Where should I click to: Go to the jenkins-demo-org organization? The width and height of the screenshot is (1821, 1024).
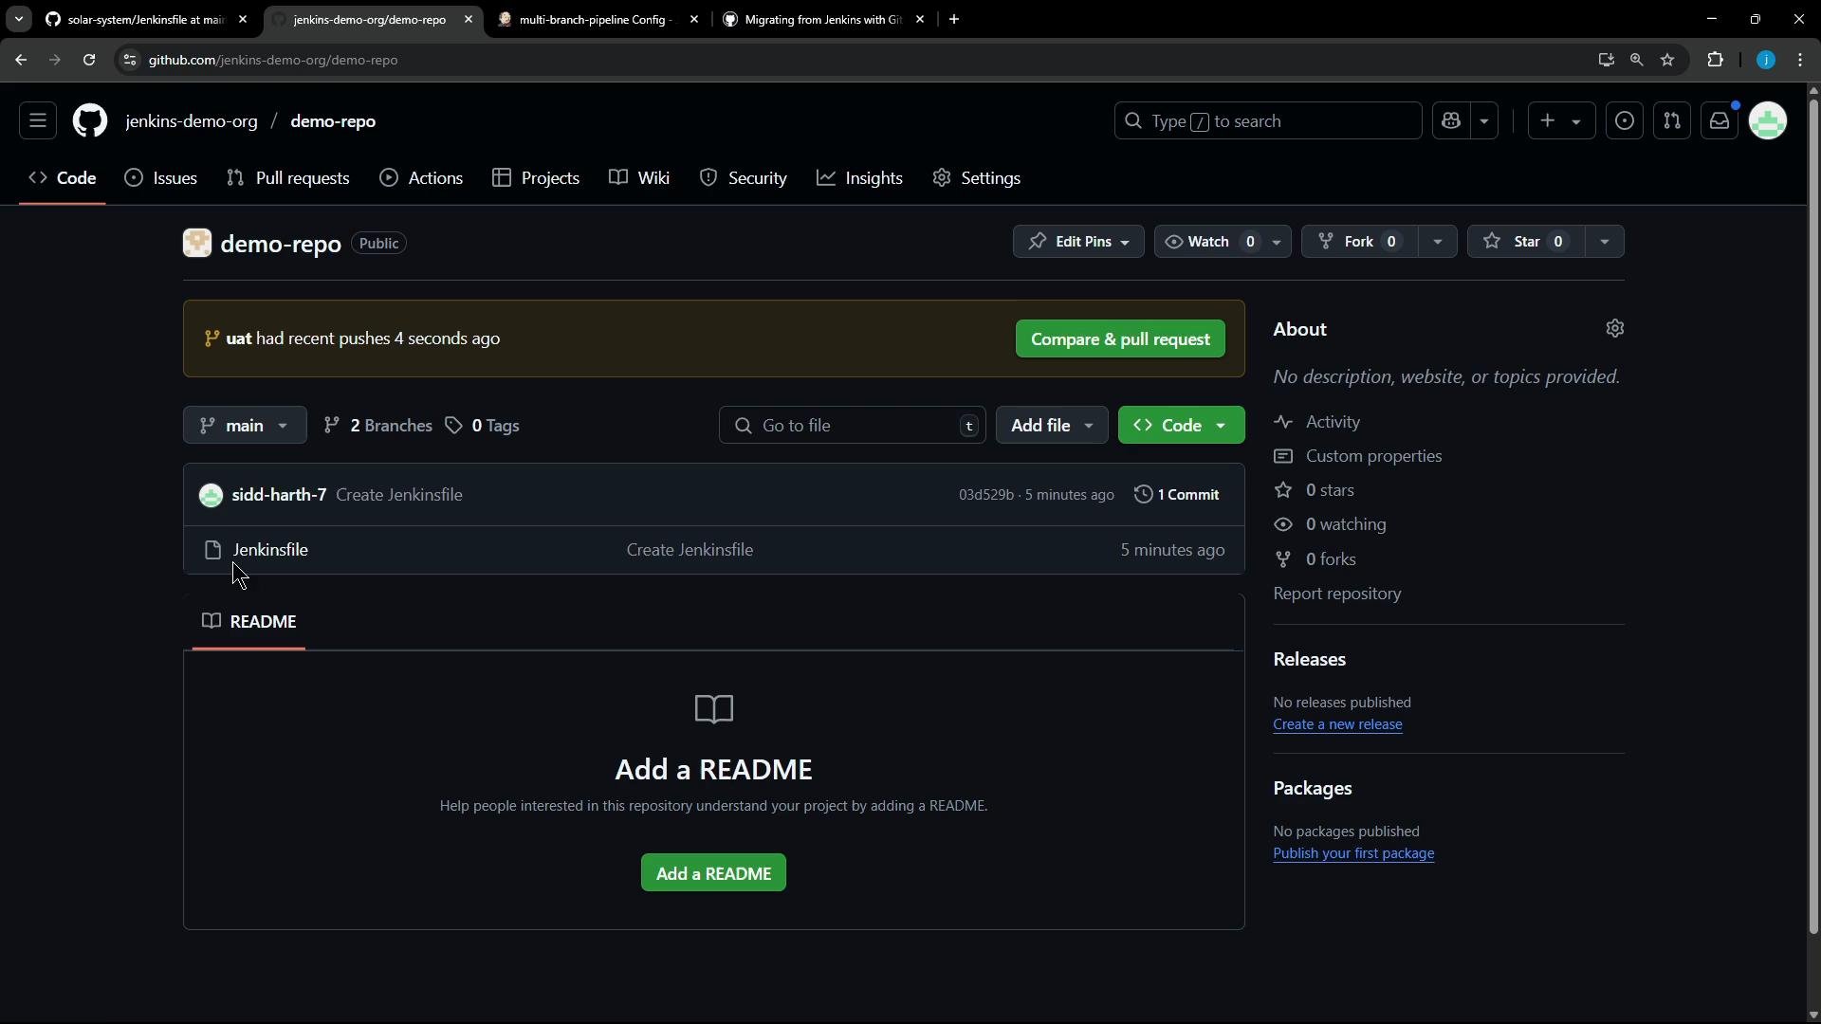192,121
